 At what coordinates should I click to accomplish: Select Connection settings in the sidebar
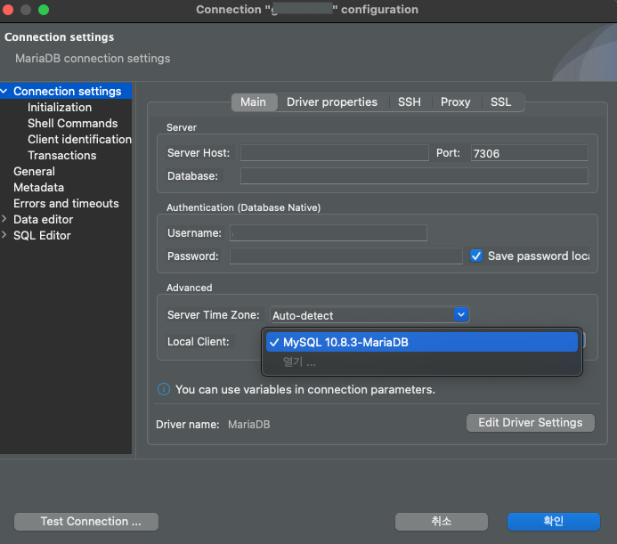(x=68, y=91)
